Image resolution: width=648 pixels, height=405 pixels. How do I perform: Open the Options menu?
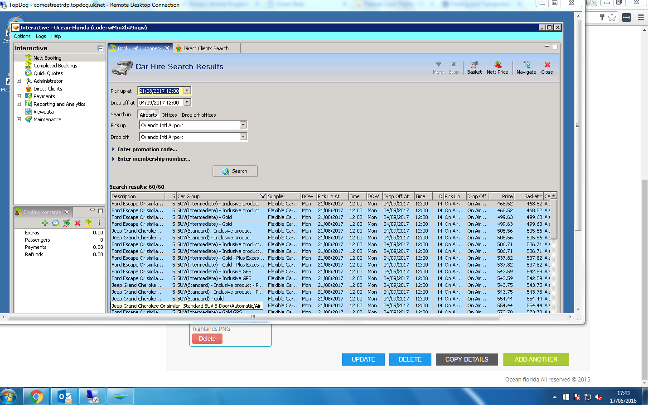tap(22, 36)
